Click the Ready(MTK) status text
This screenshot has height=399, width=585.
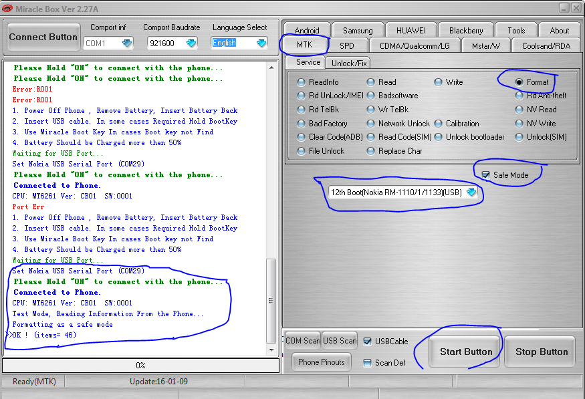(x=34, y=382)
